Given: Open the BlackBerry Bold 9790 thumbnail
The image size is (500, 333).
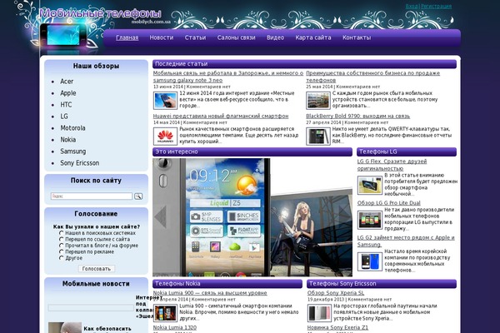Looking at the screenshot, I should [318, 136].
